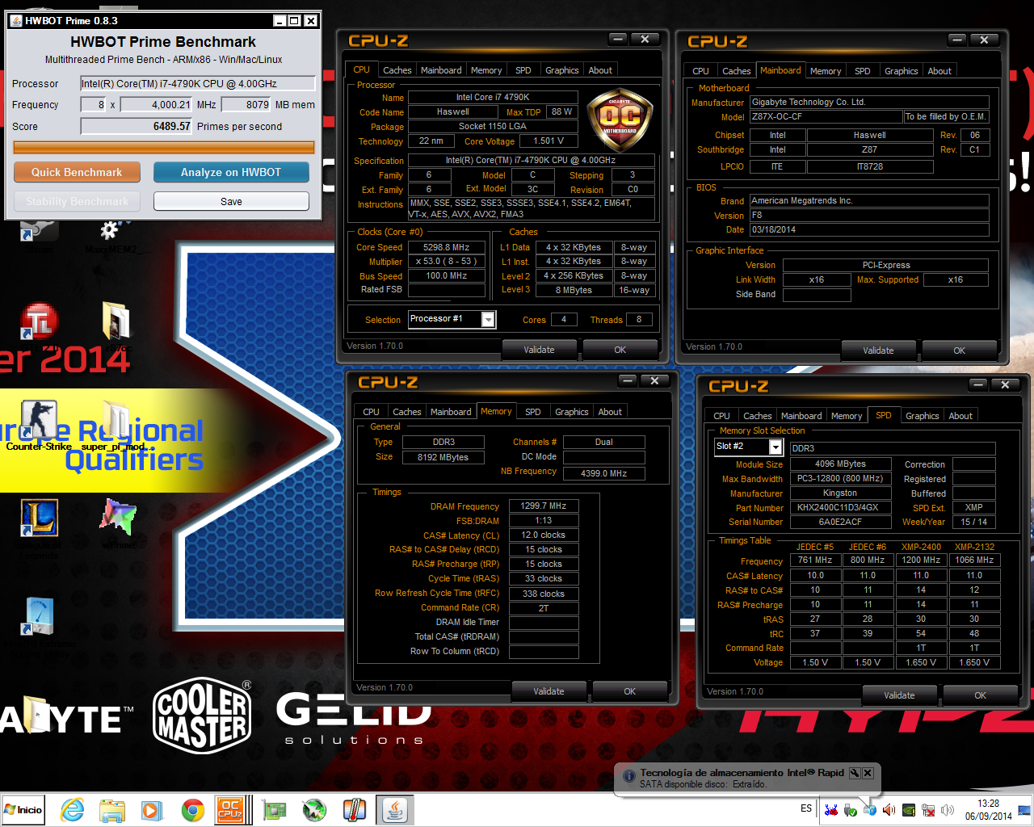This screenshot has height=827, width=1034.
Task: Open the clock showing 13:28
Action: click(x=989, y=810)
